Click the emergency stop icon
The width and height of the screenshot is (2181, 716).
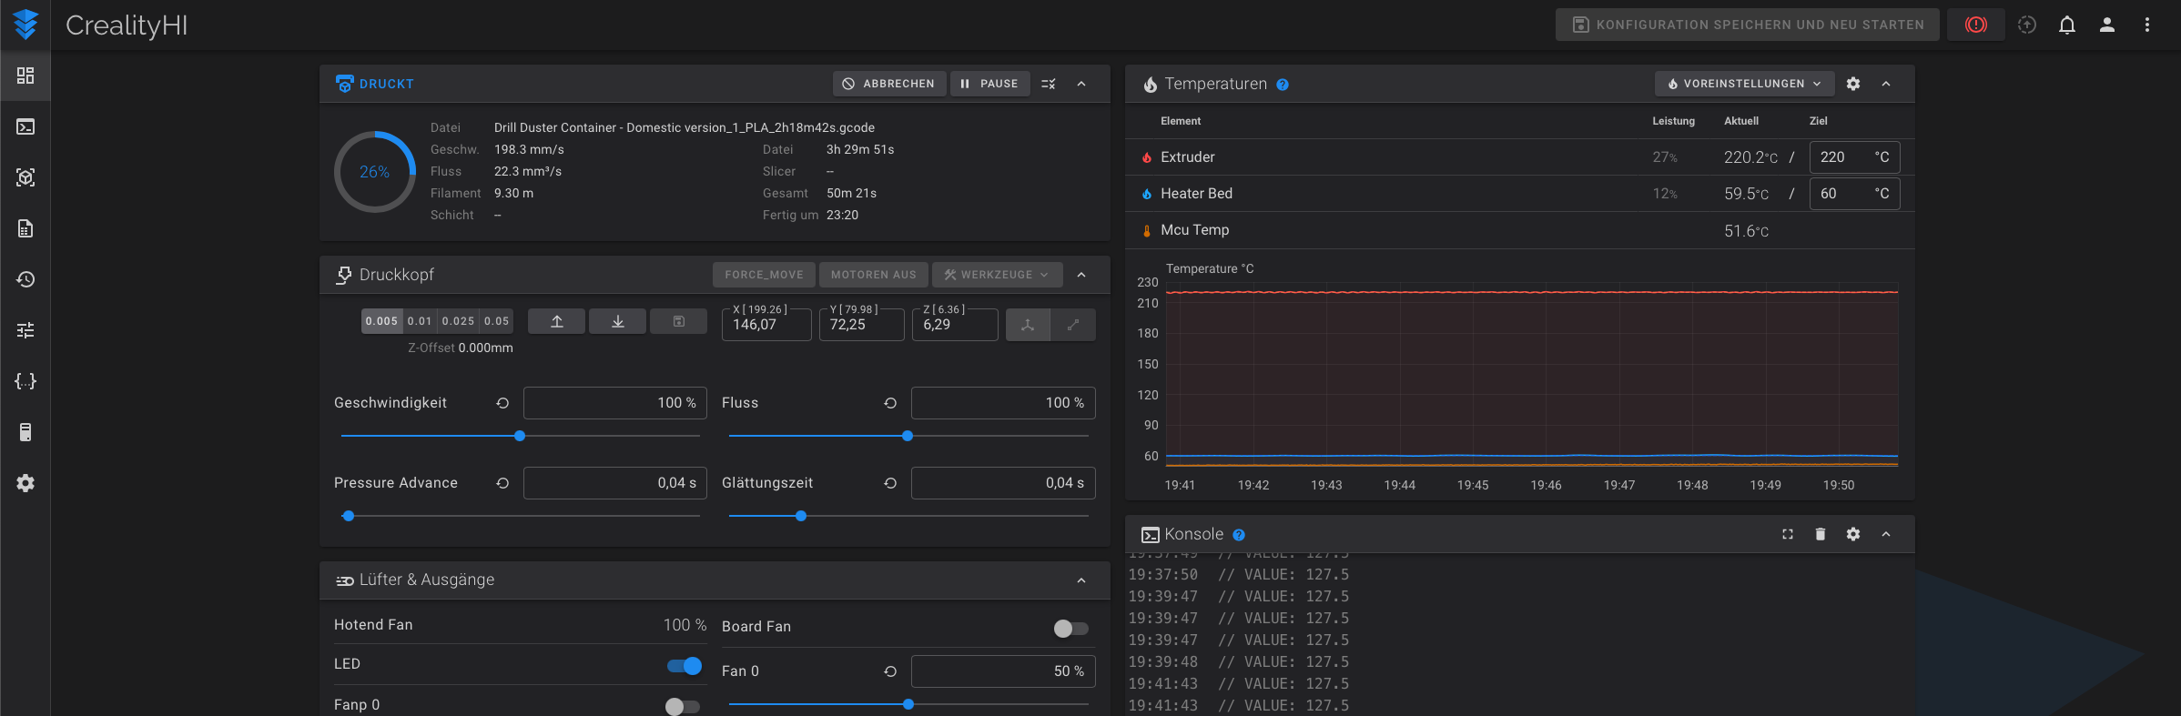(x=1975, y=25)
